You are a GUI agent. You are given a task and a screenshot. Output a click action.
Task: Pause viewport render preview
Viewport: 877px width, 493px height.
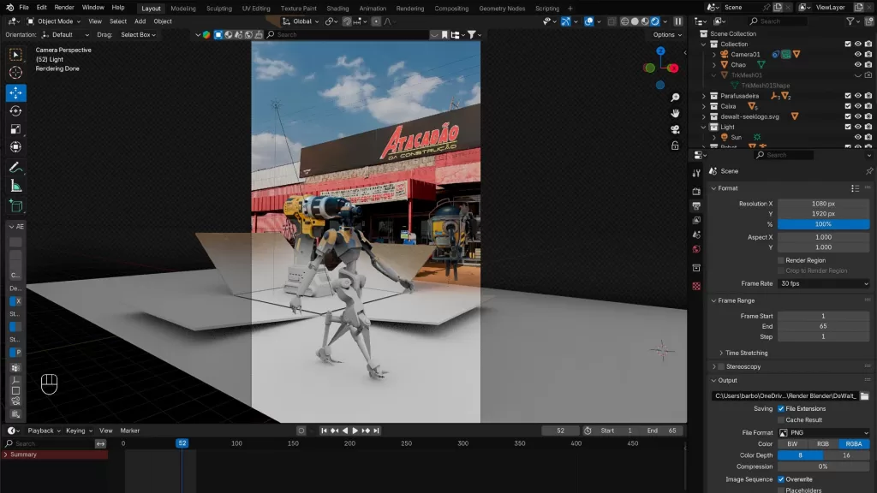678,21
